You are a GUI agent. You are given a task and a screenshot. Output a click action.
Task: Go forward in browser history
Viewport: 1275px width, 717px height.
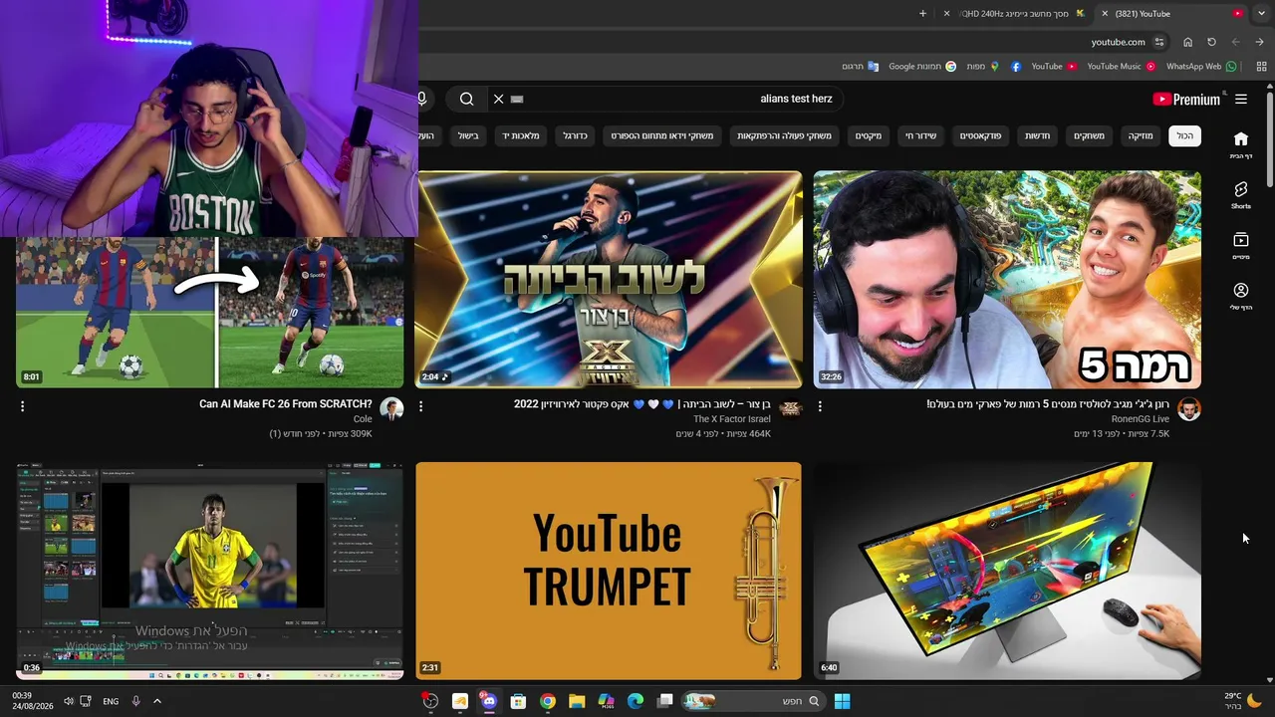pyautogui.click(x=1235, y=42)
